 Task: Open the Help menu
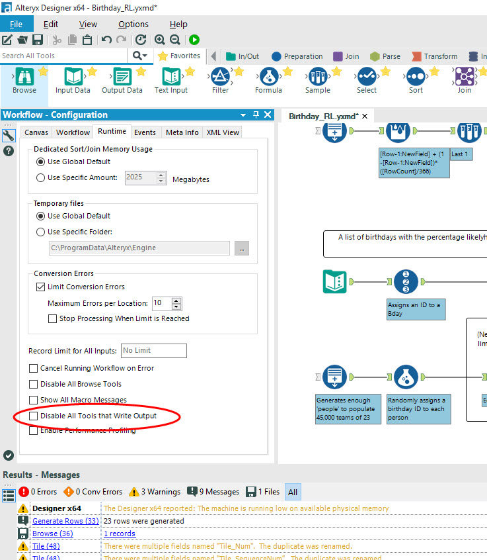(178, 24)
